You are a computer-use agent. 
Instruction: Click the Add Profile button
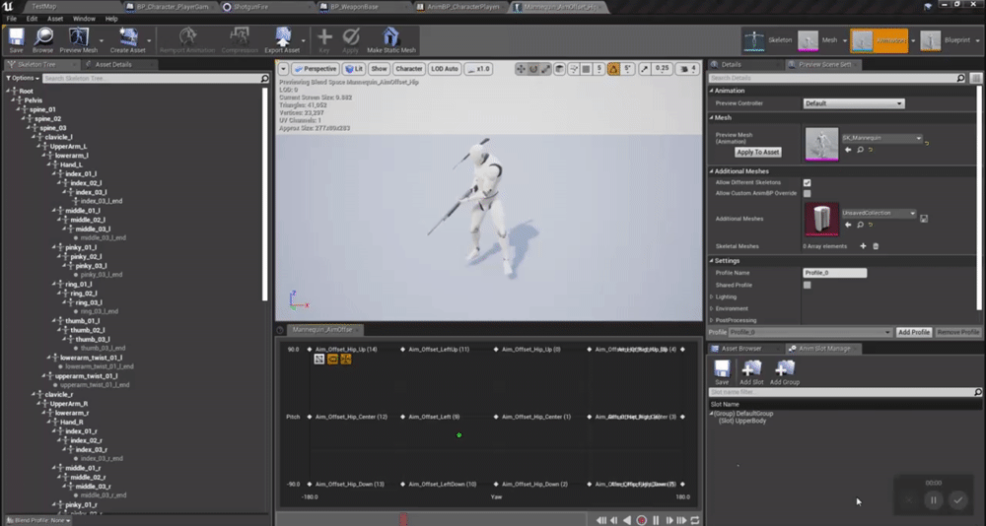[x=913, y=333]
